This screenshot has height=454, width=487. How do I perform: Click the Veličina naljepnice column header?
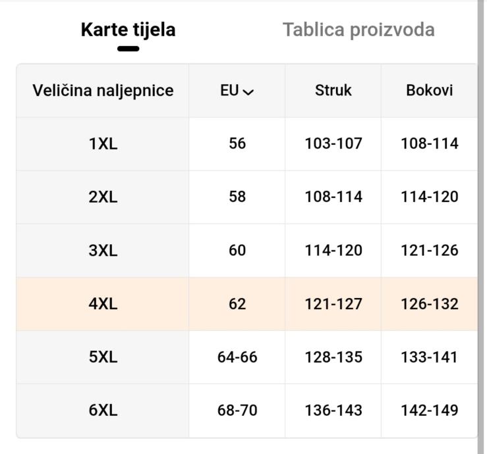(103, 91)
